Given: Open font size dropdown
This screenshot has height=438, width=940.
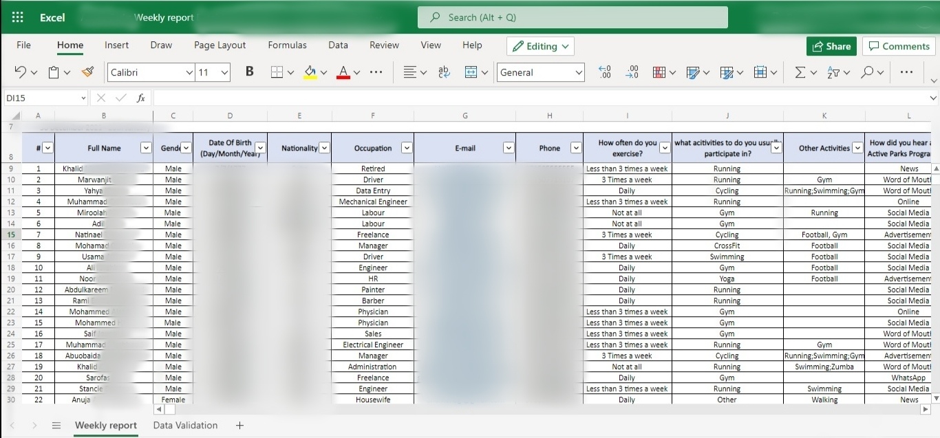Looking at the screenshot, I should coord(224,72).
